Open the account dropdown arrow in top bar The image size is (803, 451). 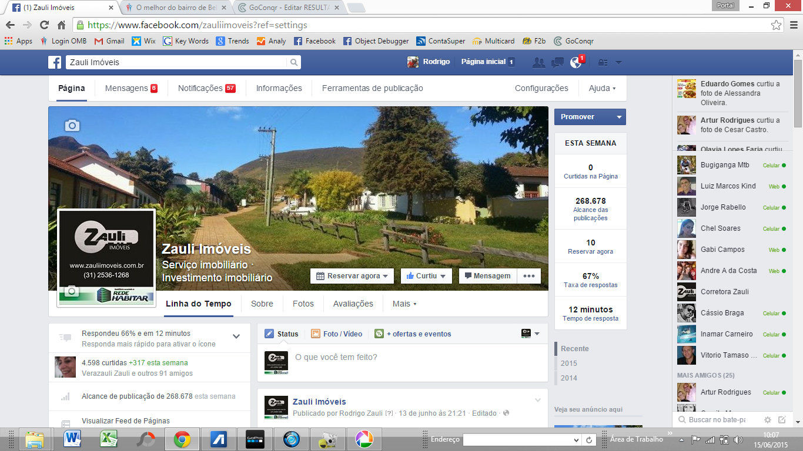click(x=618, y=62)
